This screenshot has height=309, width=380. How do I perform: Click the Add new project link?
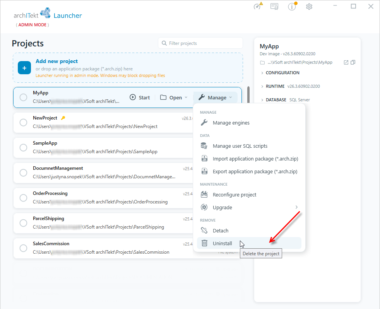(57, 61)
